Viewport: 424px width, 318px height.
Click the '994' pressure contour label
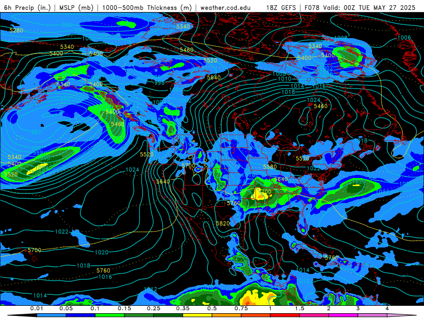coord(65,100)
